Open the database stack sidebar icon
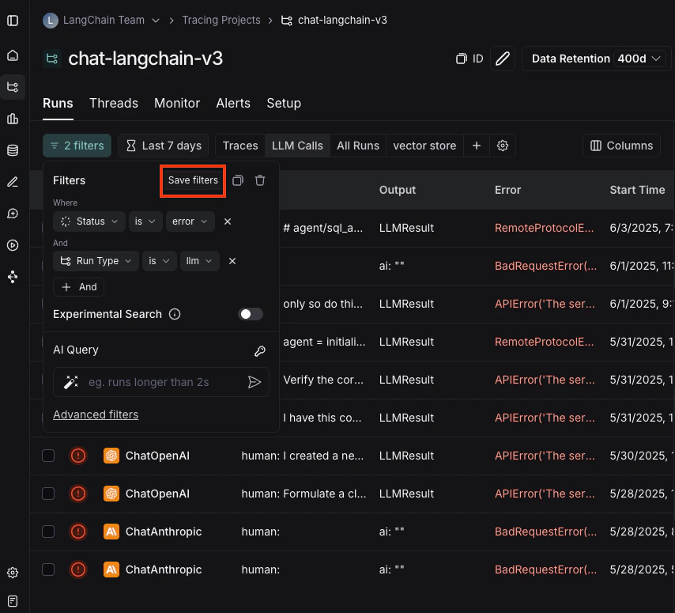The image size is (675, 613). tap(13, 150)
